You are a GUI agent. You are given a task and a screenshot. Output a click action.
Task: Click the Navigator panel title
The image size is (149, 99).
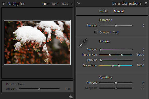[16, 4]
